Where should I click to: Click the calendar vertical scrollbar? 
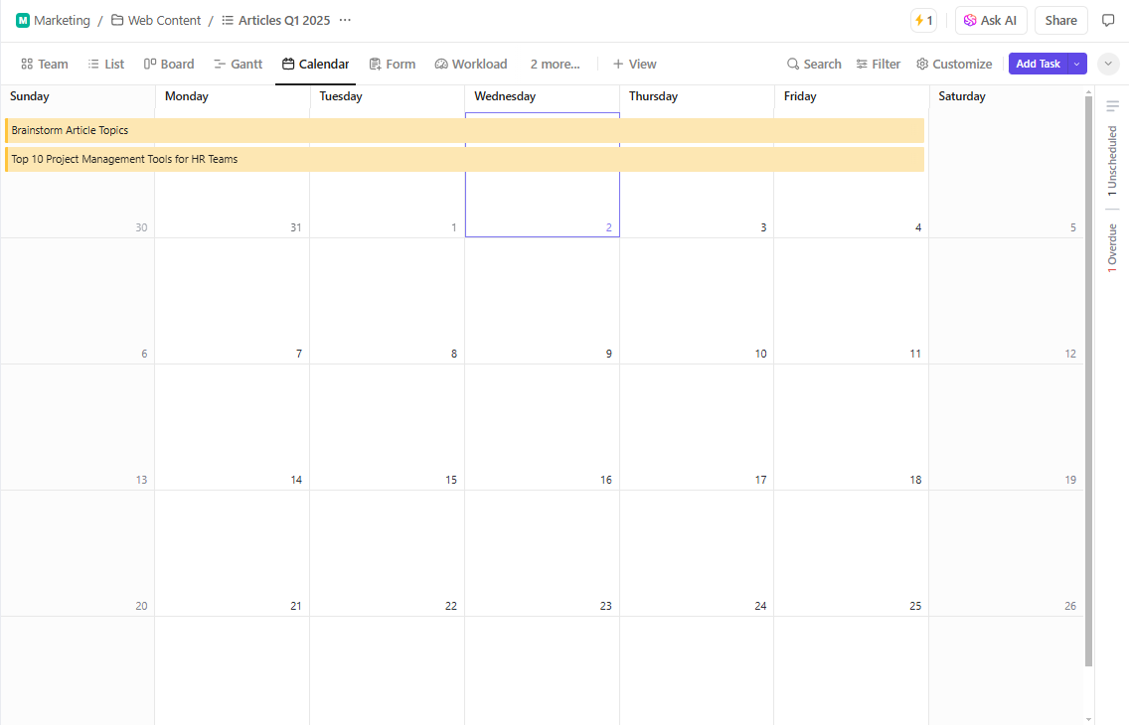tap(1088, 381)
